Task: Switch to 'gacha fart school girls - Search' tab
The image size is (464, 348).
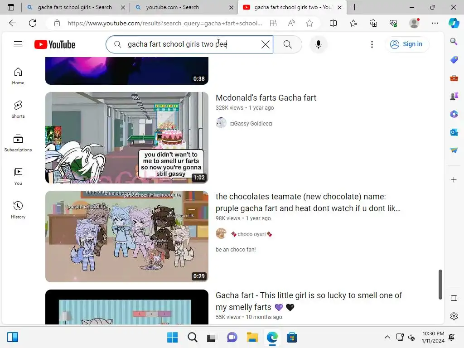Action: point(75,7)
